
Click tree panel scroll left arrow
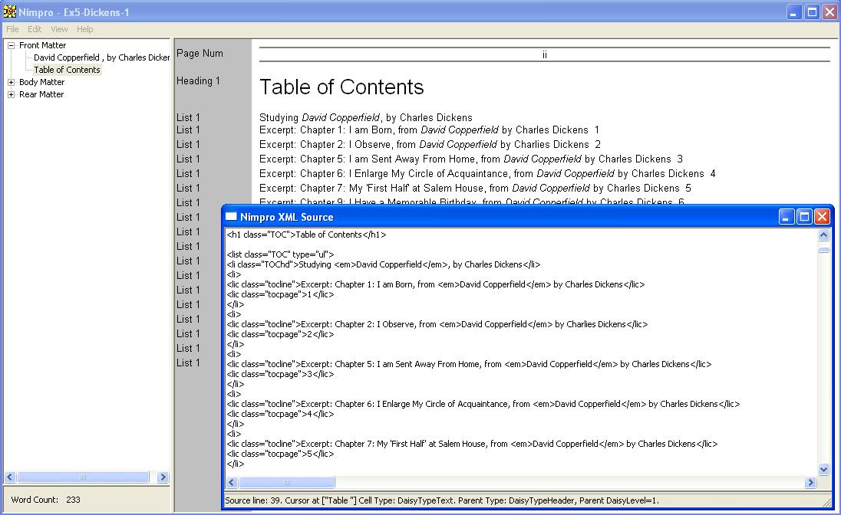point(10,477)
